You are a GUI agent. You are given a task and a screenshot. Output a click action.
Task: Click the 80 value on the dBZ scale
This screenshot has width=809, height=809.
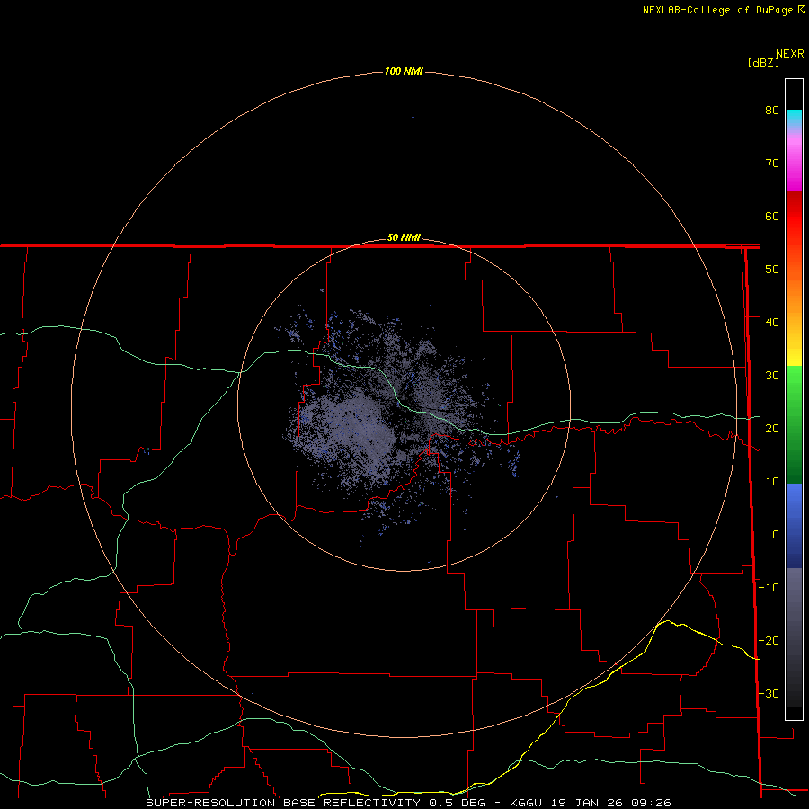pos(772,111)
